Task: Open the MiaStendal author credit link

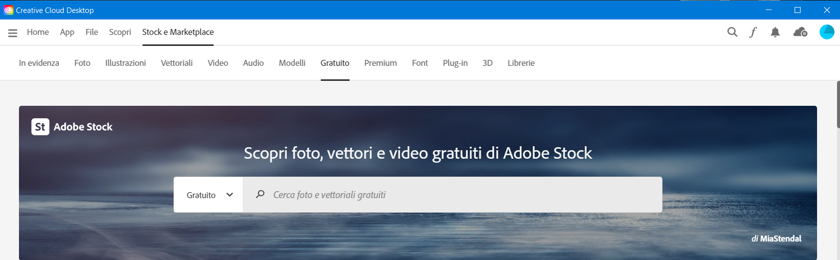Action: pyautogui.click(x=781, y=239)
